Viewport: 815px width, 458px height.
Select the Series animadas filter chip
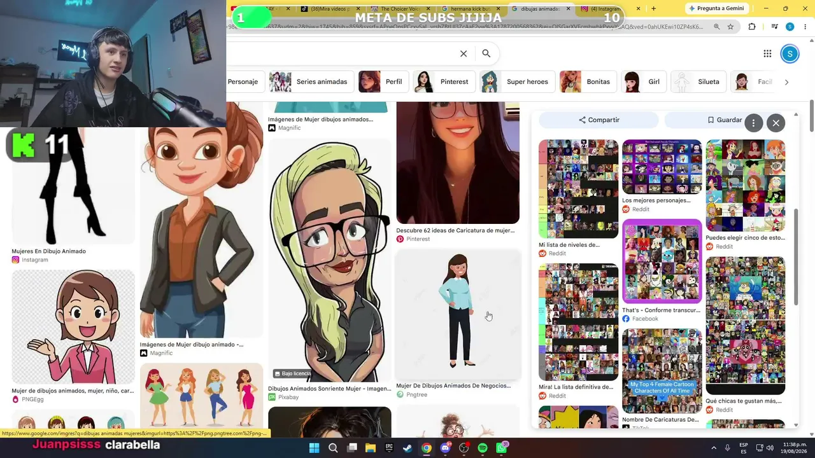(312, 82)
